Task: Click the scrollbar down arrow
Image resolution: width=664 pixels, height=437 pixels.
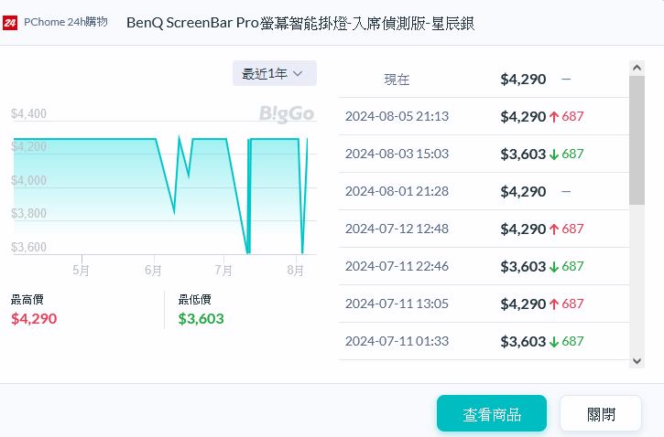Action: pos(637,361)
